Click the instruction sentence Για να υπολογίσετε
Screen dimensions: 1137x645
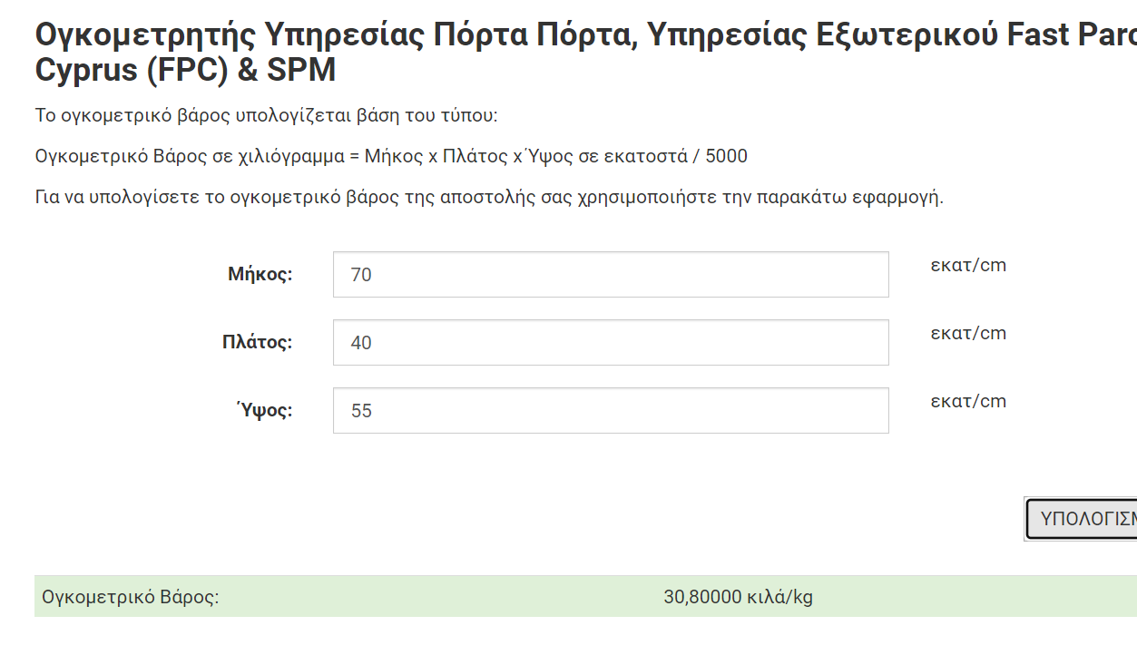click(489, 197)
